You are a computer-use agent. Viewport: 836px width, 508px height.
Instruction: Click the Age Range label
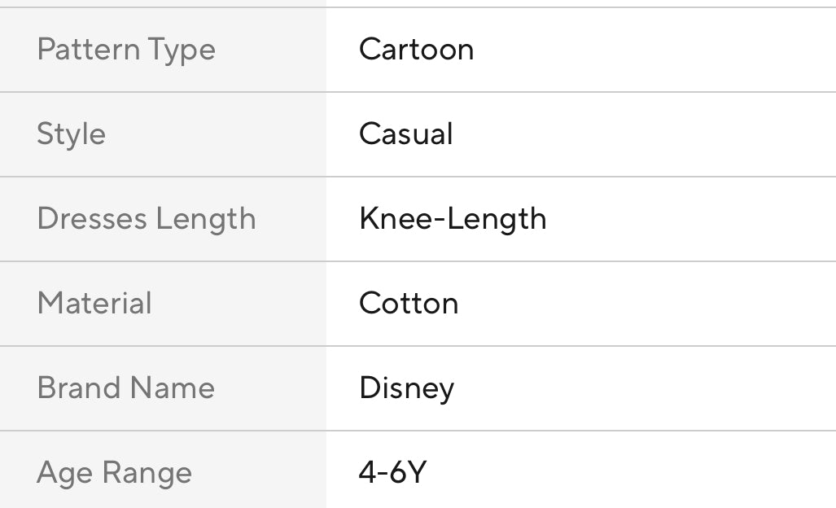pos(114,473)
